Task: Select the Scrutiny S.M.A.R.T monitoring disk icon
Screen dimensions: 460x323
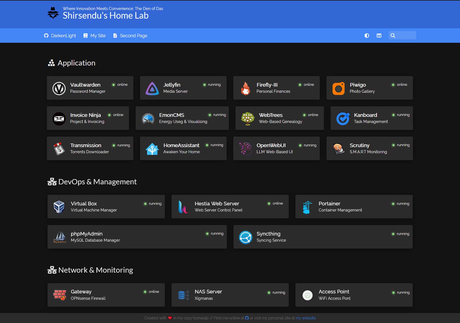Action: click(338, 148)
